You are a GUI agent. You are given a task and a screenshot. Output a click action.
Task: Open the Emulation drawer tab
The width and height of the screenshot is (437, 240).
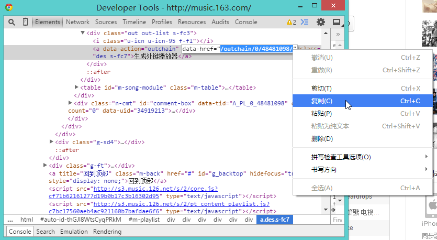tap(74, 231)
